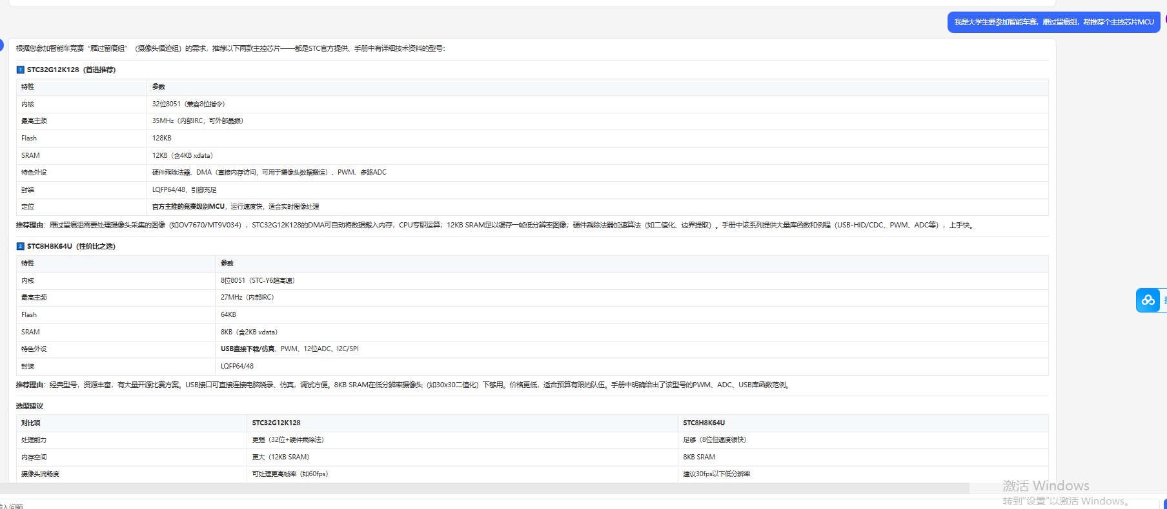Click the 参数 header of the STC8H8K64U table
The image size is (1167, 509).
[227, 263]
